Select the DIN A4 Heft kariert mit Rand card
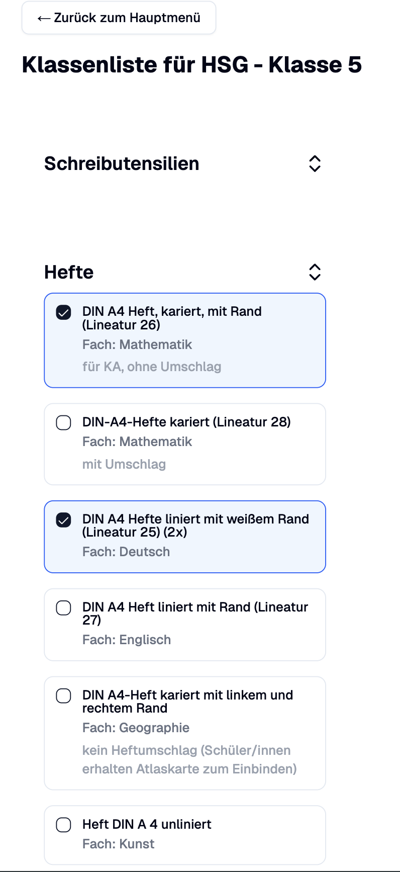The width and height of the screenshot is (400, 872). (x=185, y=340)
